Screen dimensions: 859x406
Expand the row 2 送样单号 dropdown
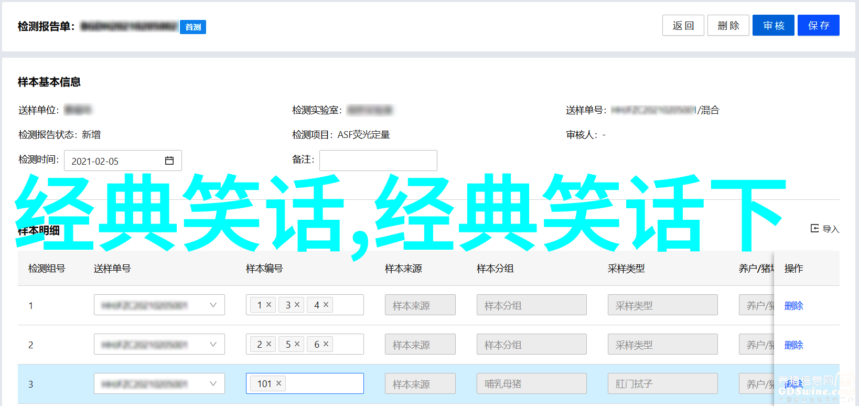point(213,344)
